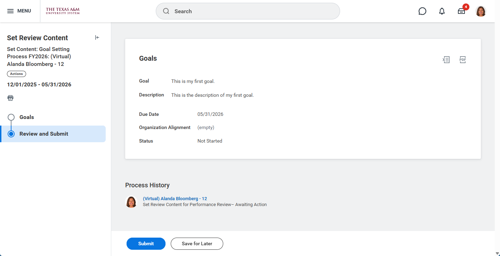Select the Goals step radio circle
Screen dimensions: 500x256
coord(11,117)
